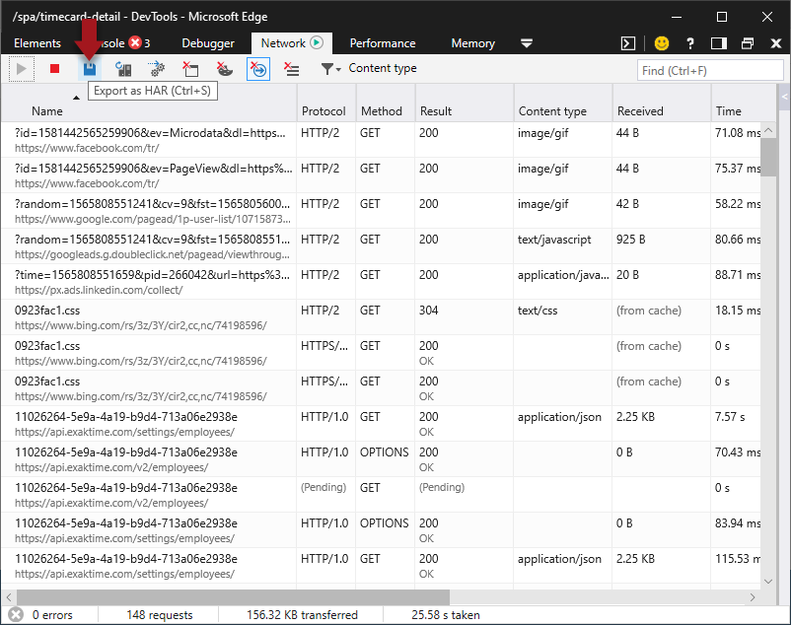Select the google.com pagead 1p-user-list request
Screen dimensions: 791x625
[x=381, y=211]
